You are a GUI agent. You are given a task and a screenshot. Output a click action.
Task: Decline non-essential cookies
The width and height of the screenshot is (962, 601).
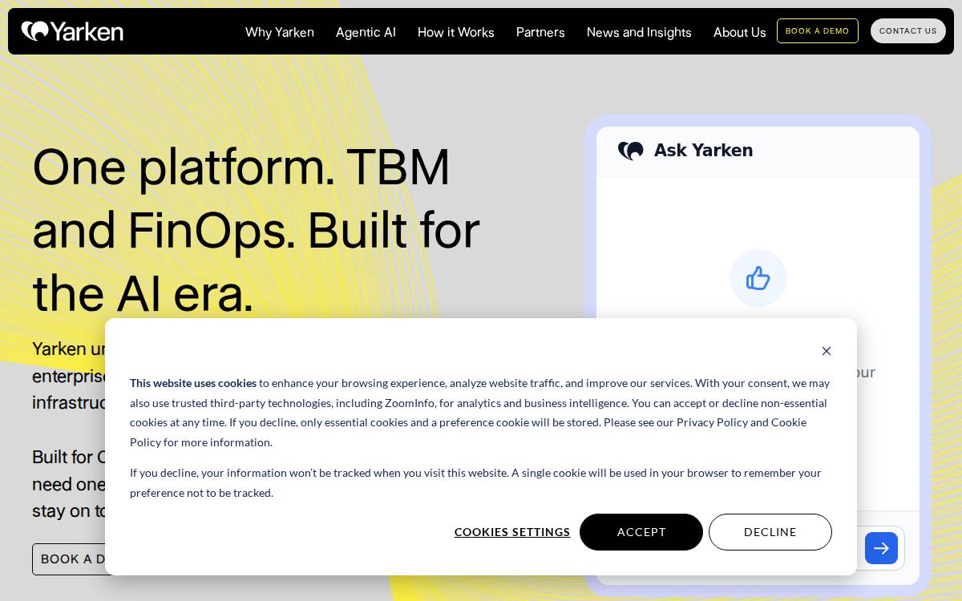click(x=770, y=532)
